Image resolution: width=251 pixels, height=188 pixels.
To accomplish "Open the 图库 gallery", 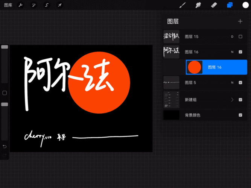I will [x=8, y=5].
